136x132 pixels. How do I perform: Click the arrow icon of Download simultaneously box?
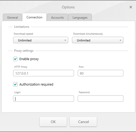point(120,40)
